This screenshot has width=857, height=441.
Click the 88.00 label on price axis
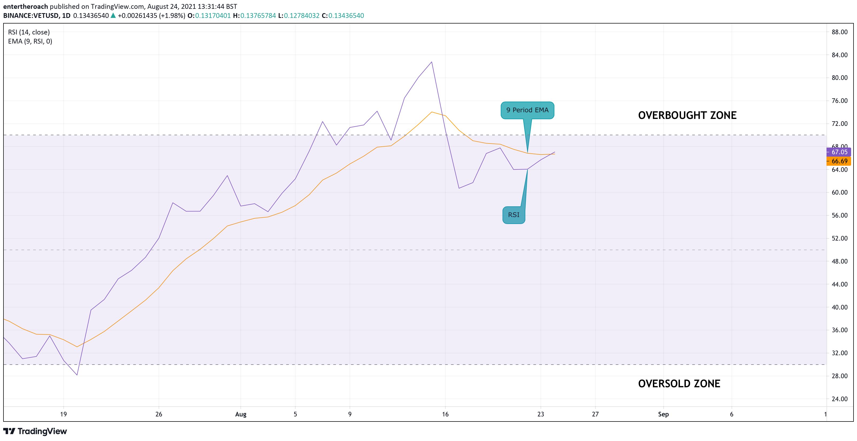839,32
